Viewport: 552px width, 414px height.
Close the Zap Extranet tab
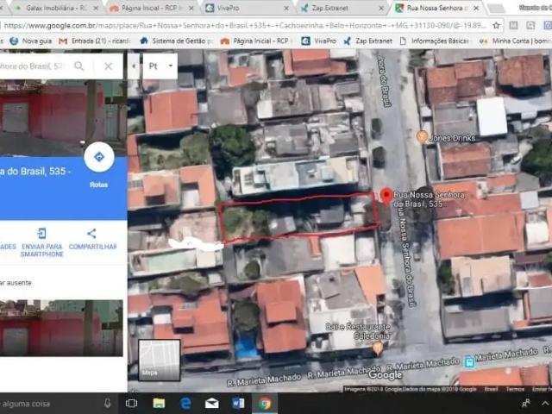381,8
